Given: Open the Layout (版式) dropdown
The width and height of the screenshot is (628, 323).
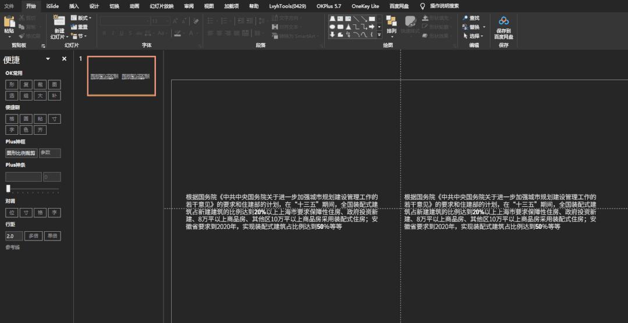Looking at the screenshot, I should click(81, 18).
